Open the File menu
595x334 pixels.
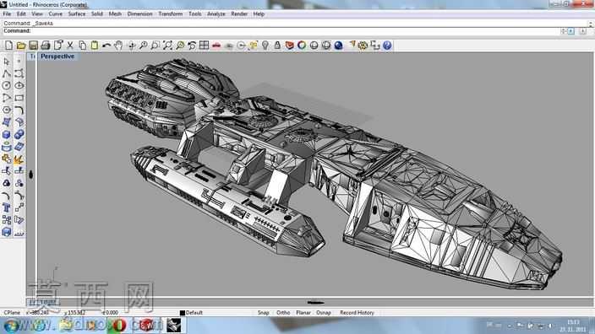pos(7,14)
